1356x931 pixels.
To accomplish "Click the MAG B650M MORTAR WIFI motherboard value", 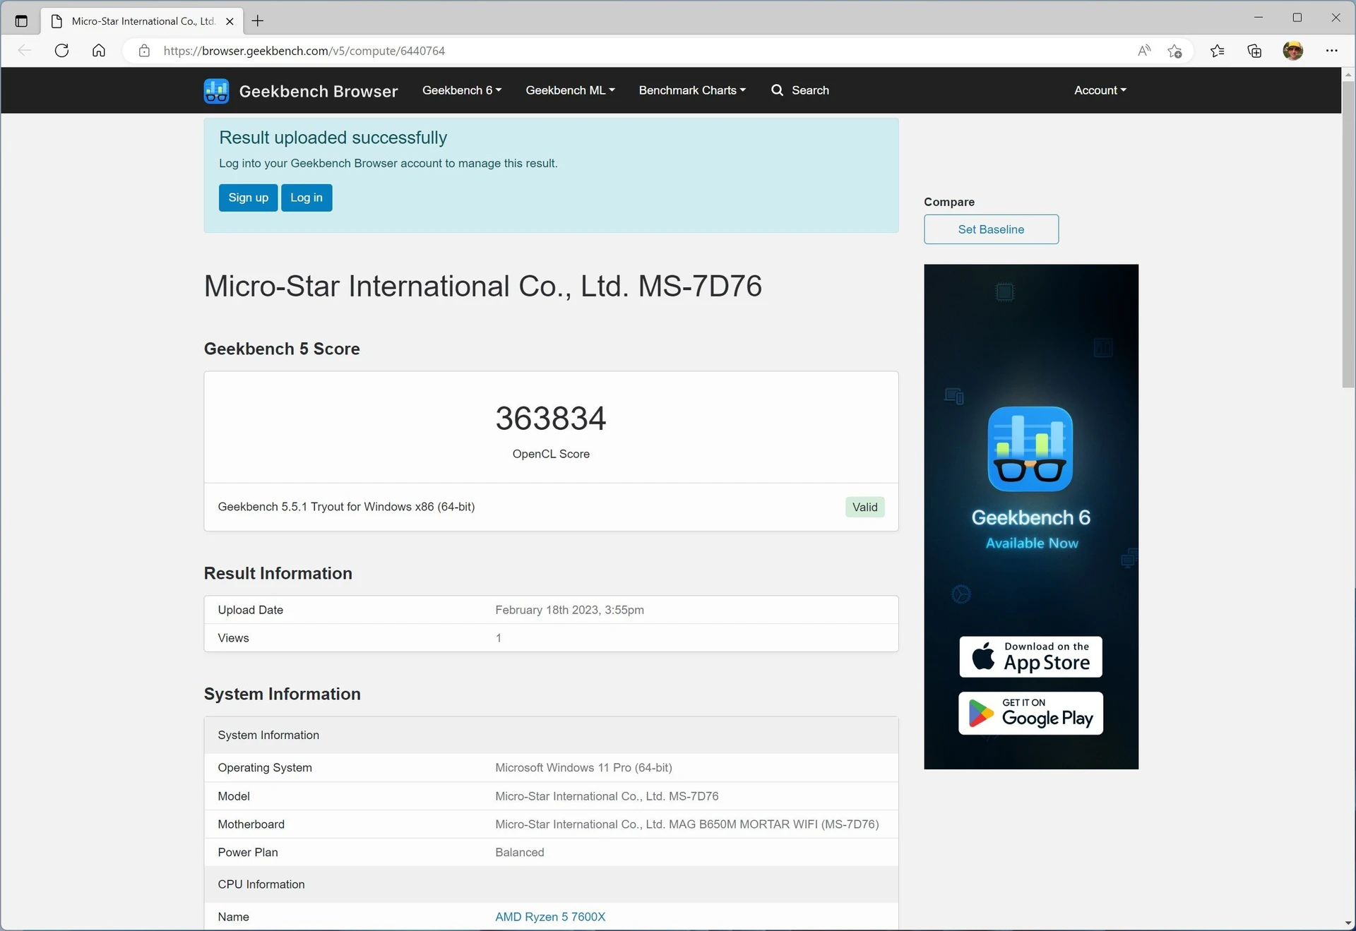I will coord(687,824).
